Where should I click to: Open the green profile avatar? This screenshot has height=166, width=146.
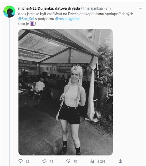point(9,11)
